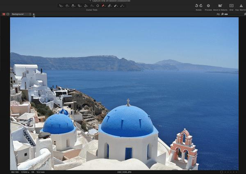
Task: Select the Crop cursor tool
Action: pos(80,6)
